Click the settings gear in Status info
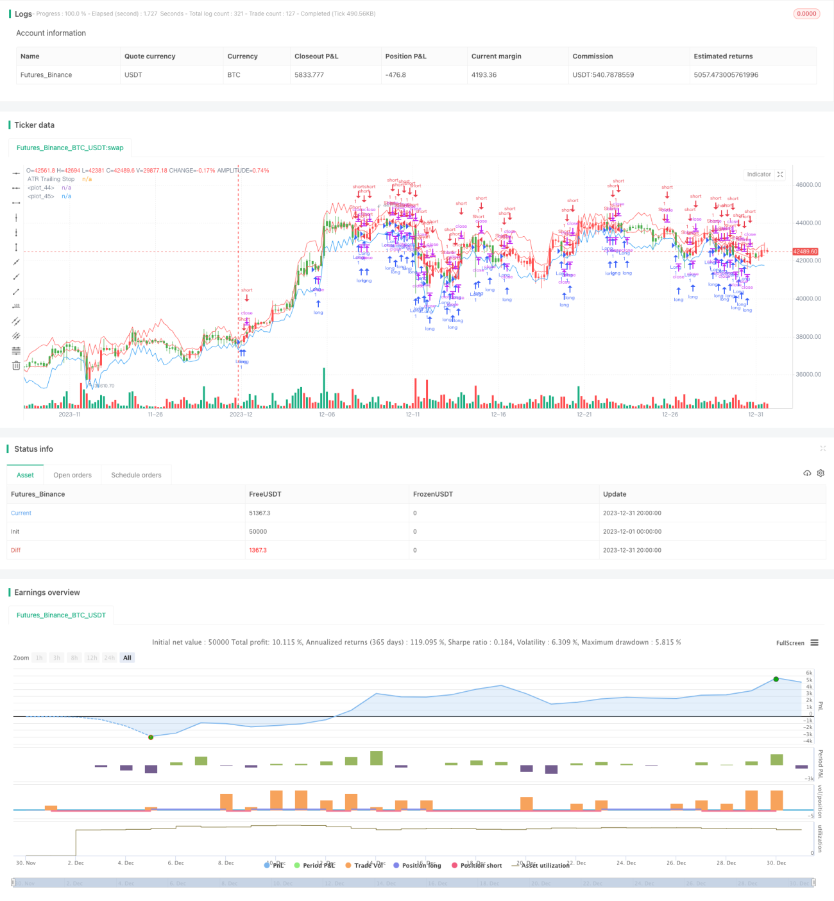The image size is (834, 901). tap(821, 473)
